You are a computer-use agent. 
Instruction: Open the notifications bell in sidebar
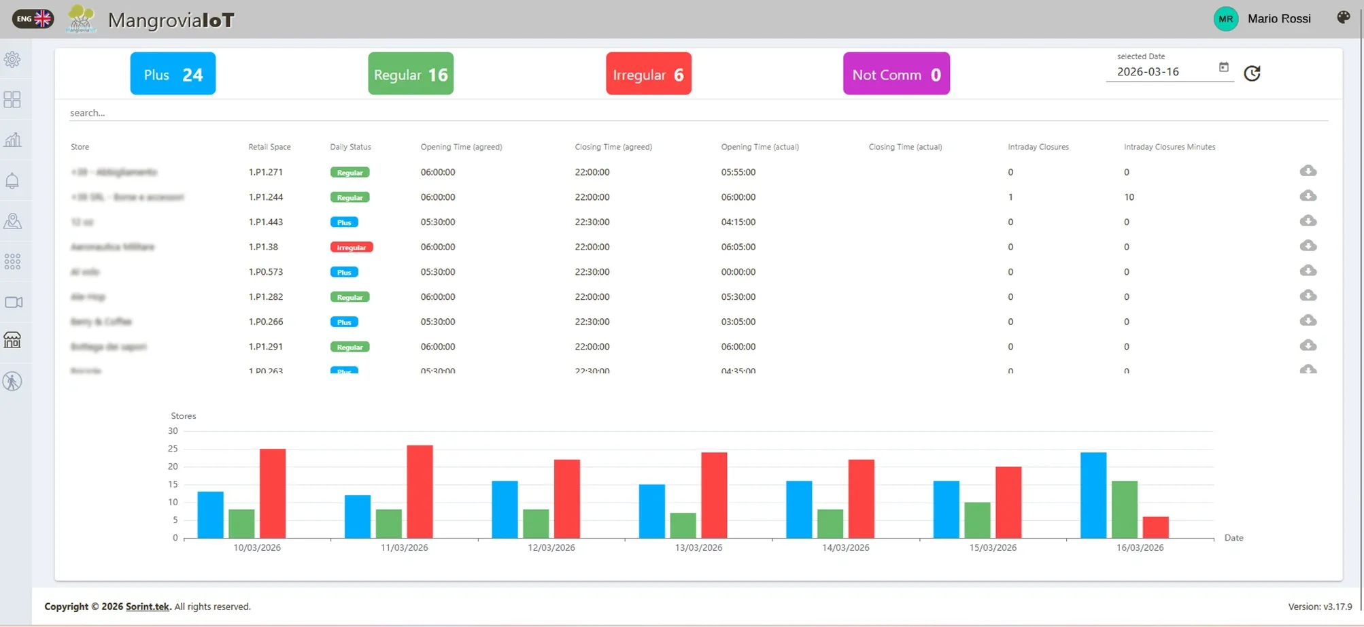(12, 181)
